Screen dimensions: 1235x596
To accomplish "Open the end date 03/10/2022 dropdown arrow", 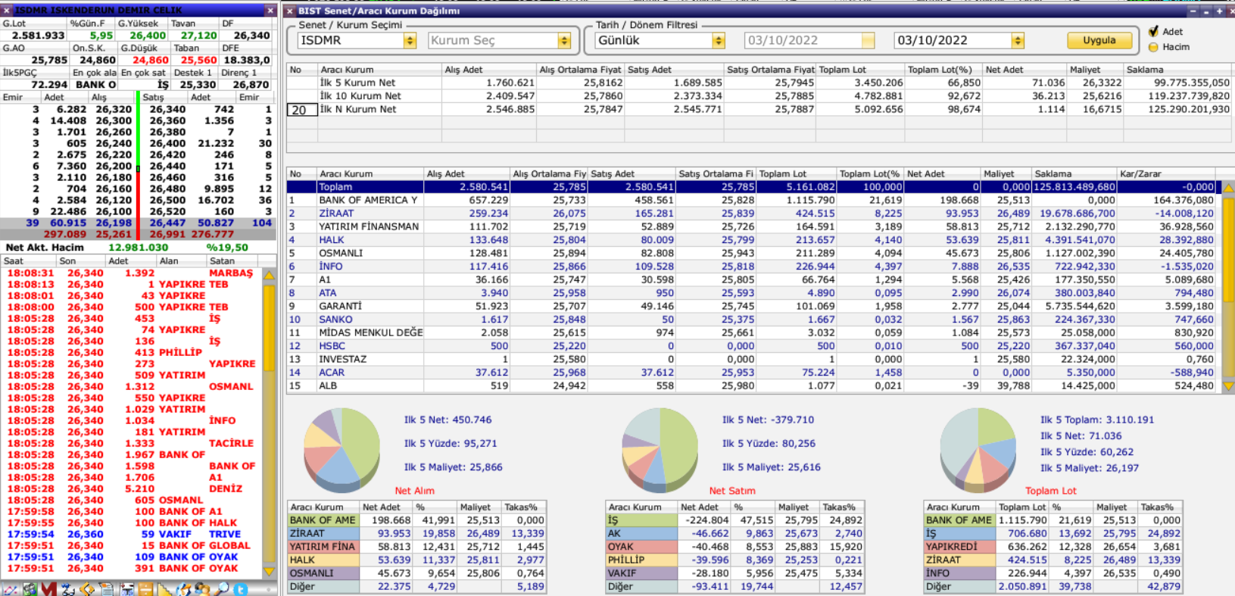I will pyautogui.click(x=1018, y=40).
